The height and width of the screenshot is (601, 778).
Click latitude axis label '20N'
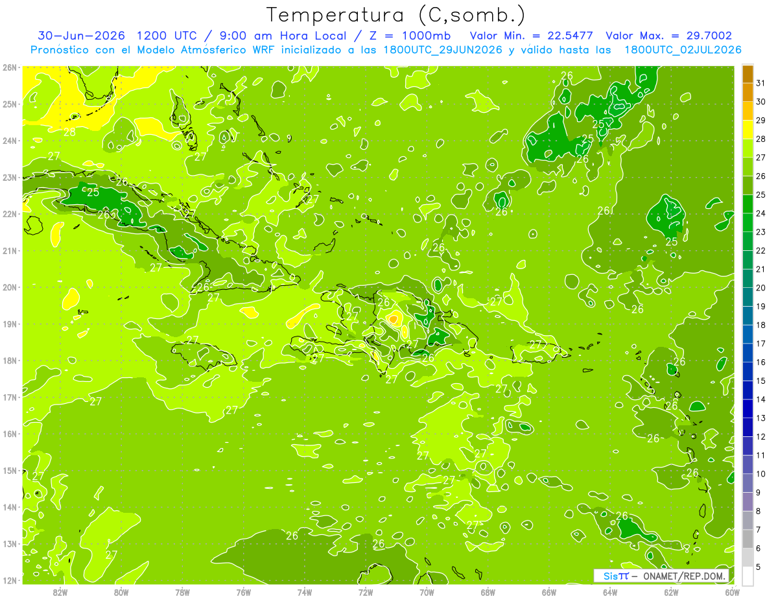(10, 287)
